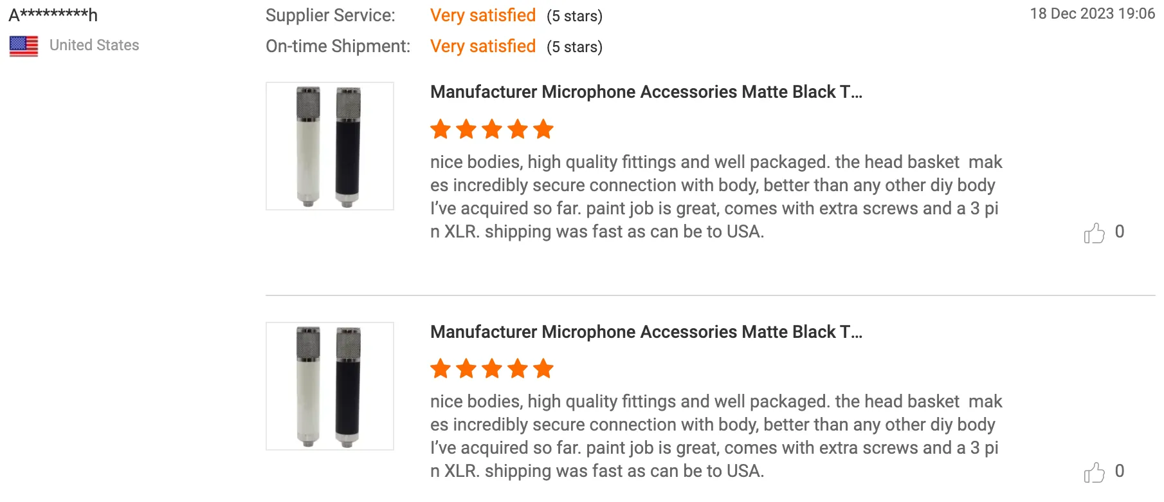Click Very satisfied next to On-time Shipment
The height and width of the screenshot is (502, 1164).
[482, 46]
